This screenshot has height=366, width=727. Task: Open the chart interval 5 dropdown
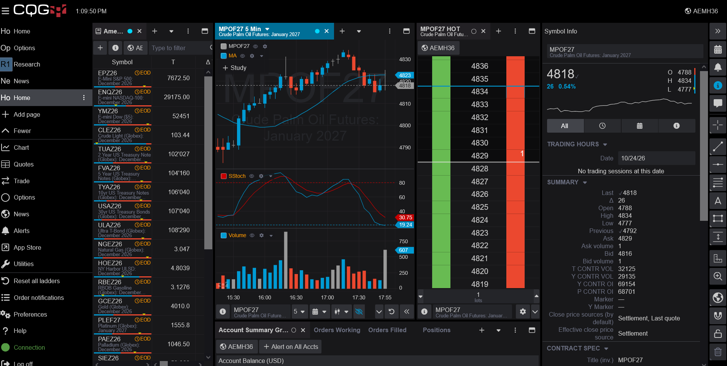pyautogui.click(x=299, y=312)
